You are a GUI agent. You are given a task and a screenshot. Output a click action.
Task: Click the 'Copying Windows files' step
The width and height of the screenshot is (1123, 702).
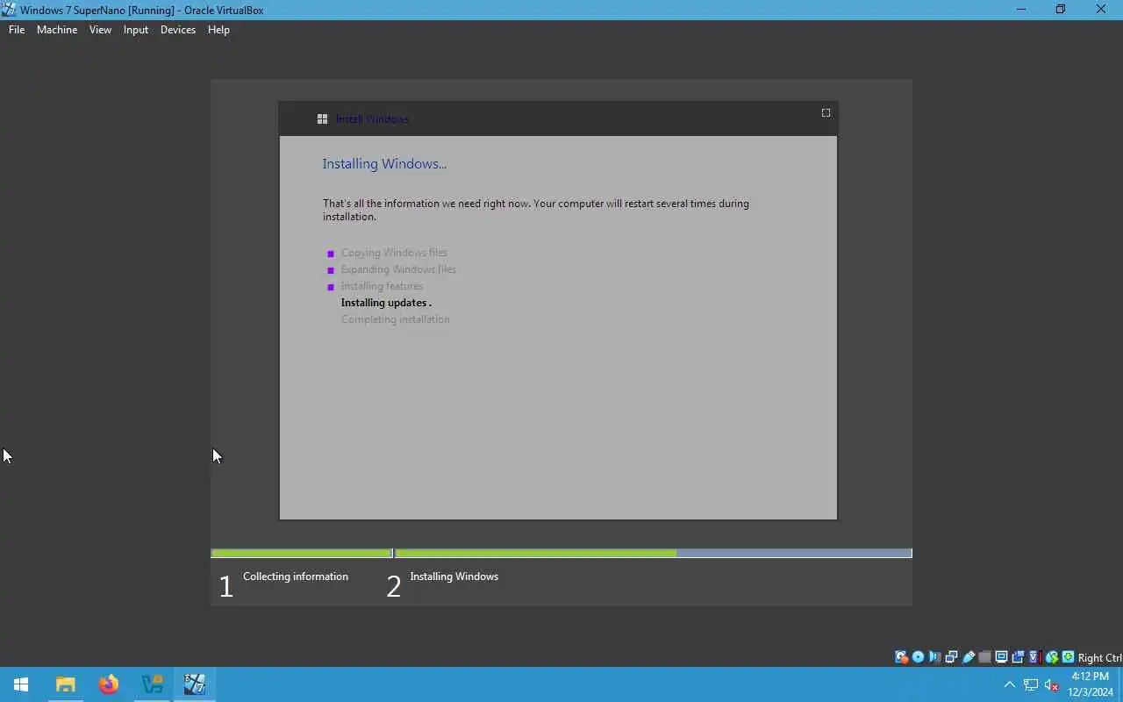(394, 253)
